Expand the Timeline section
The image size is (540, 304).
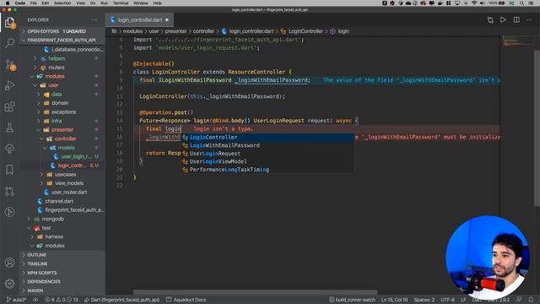pos(62,263)
